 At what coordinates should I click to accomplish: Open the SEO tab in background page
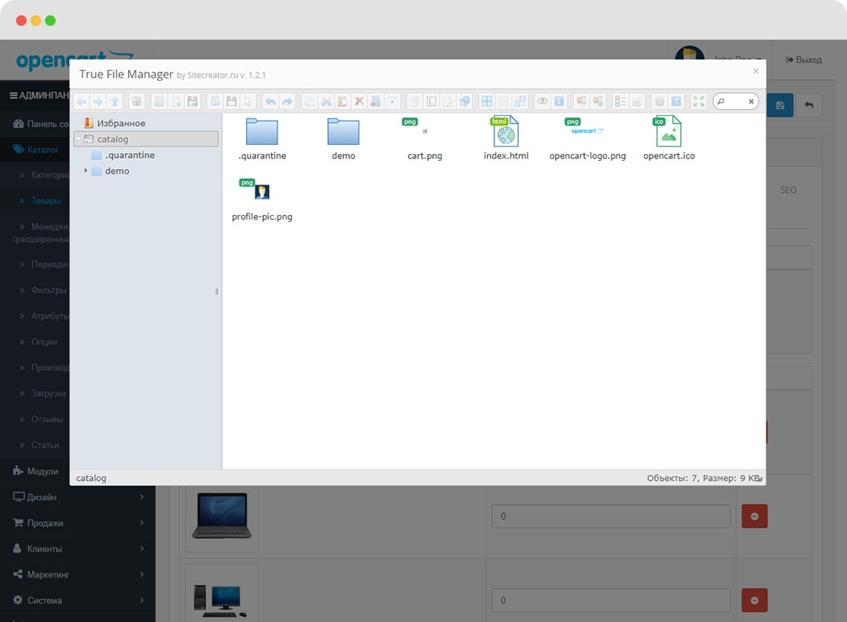point(788,190)
